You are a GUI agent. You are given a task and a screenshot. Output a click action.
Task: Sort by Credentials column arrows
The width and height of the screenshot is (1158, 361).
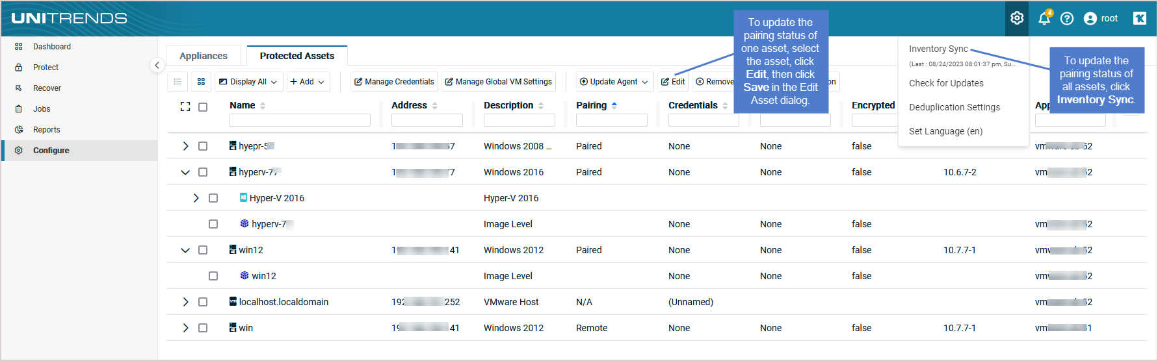point(725,106)
